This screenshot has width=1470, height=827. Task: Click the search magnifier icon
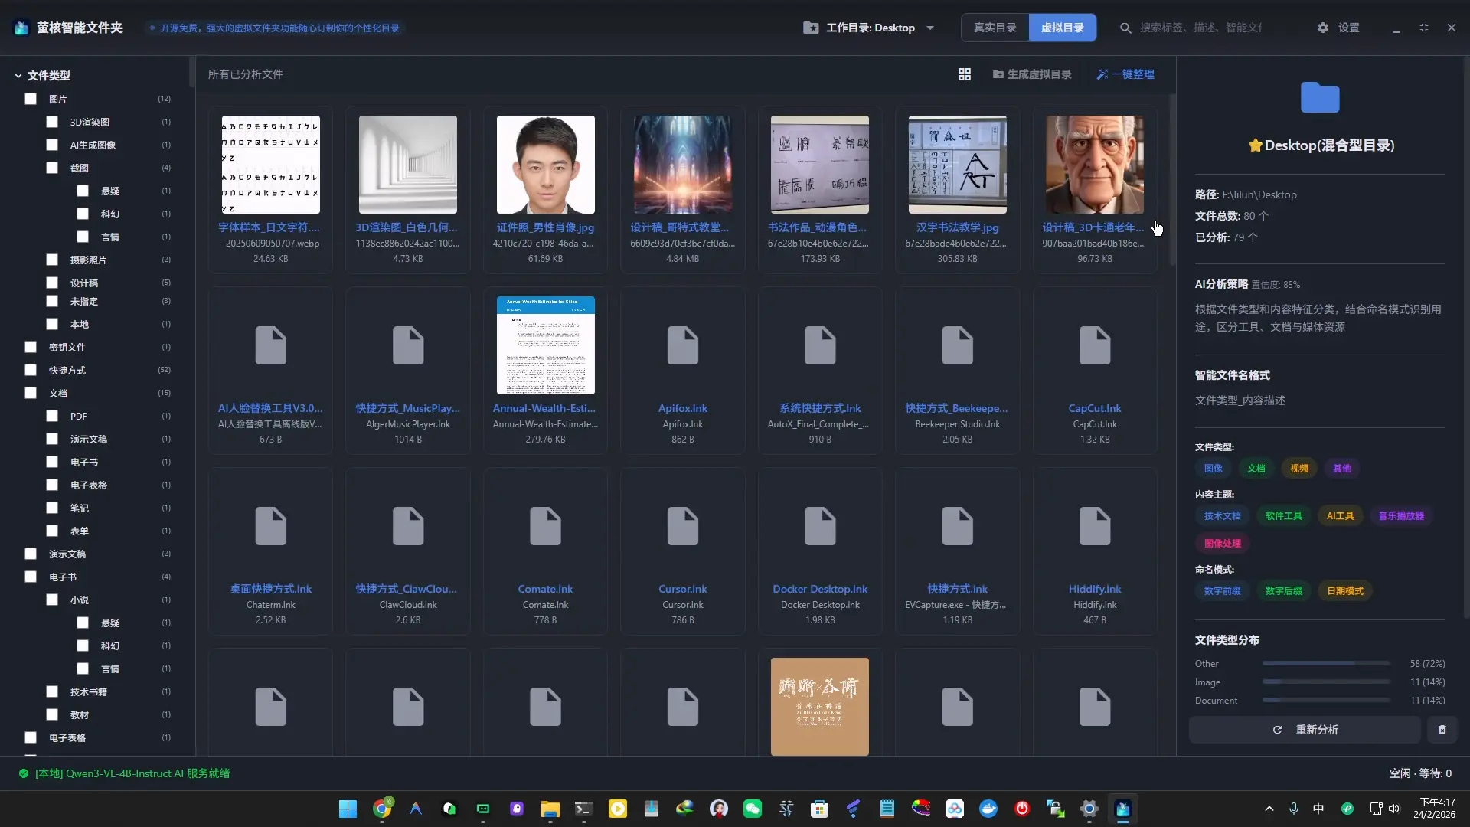click(x=1125, y=28)
